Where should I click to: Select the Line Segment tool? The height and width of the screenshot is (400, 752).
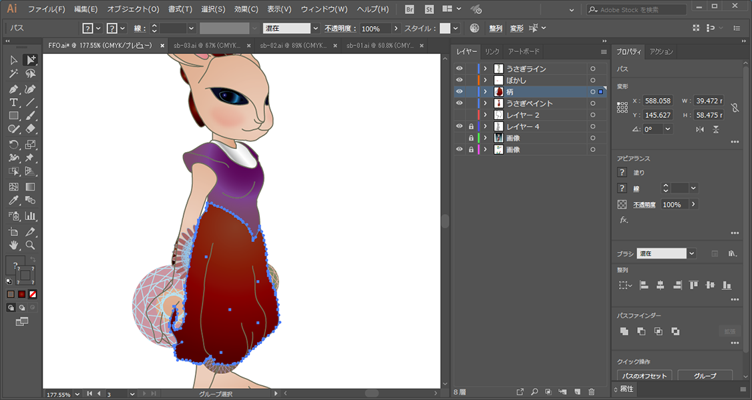[30, 103]
